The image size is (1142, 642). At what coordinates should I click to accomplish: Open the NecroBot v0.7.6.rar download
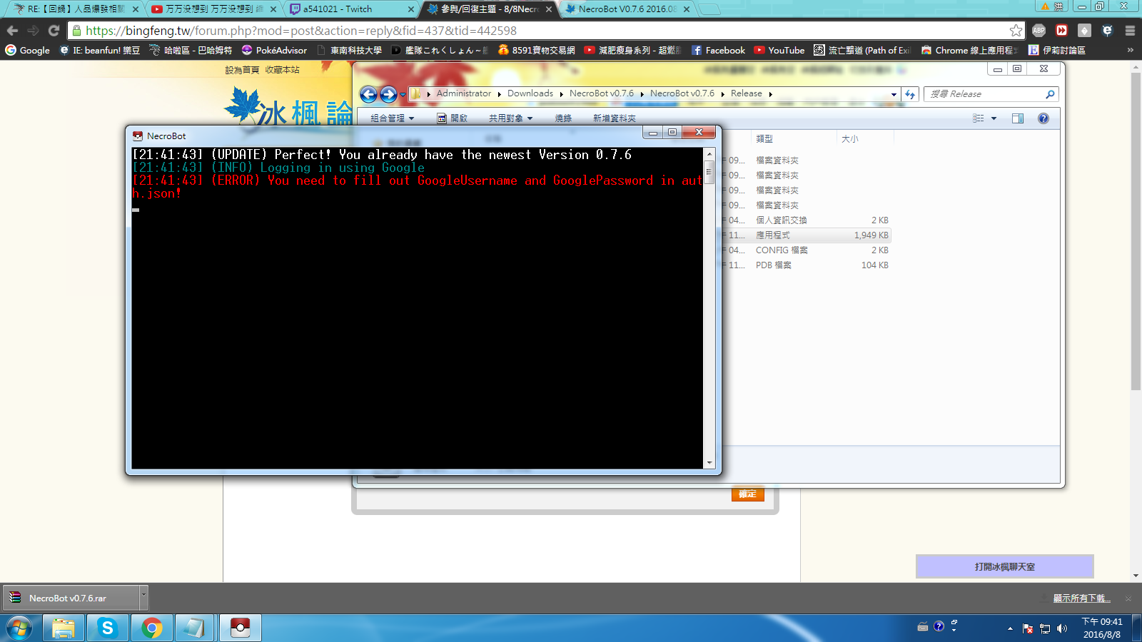(71, 598)
